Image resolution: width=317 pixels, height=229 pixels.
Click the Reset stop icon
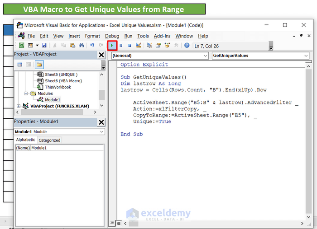coord(130,46)
